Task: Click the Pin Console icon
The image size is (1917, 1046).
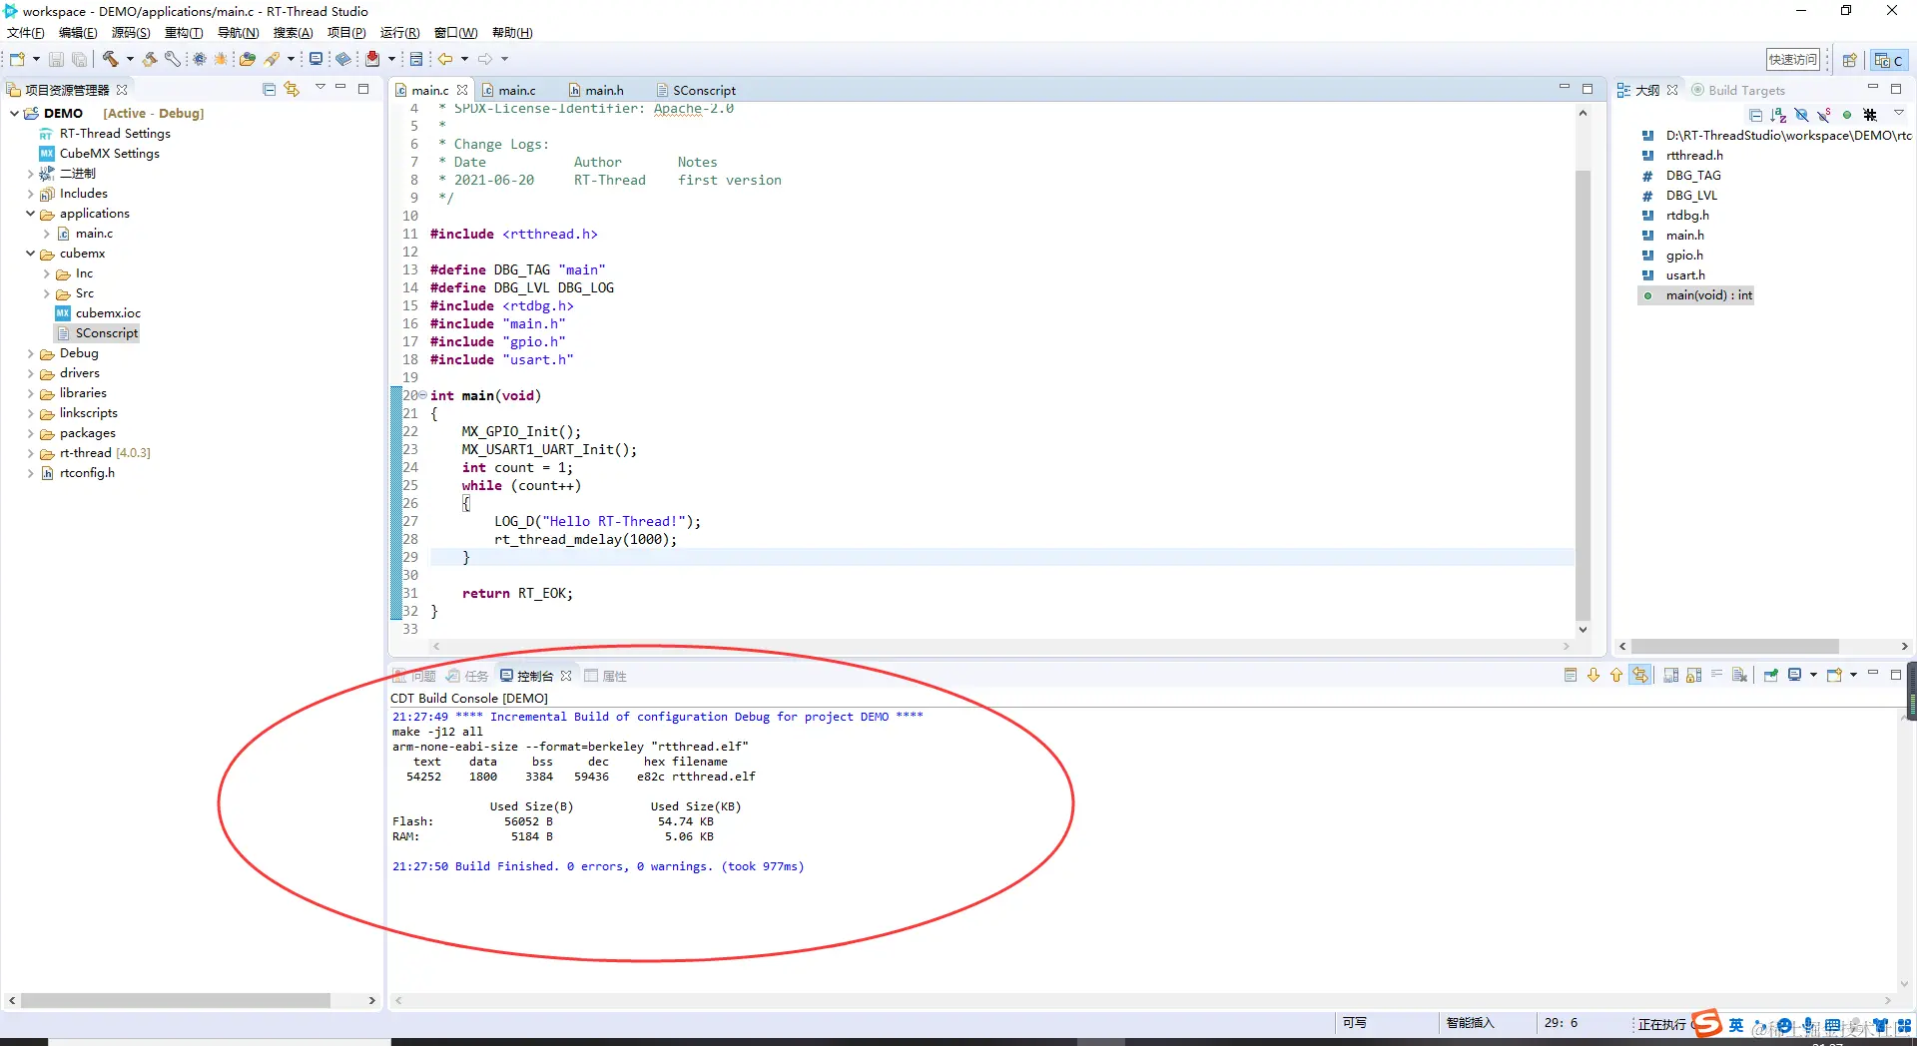Action: pos(1770,676)
